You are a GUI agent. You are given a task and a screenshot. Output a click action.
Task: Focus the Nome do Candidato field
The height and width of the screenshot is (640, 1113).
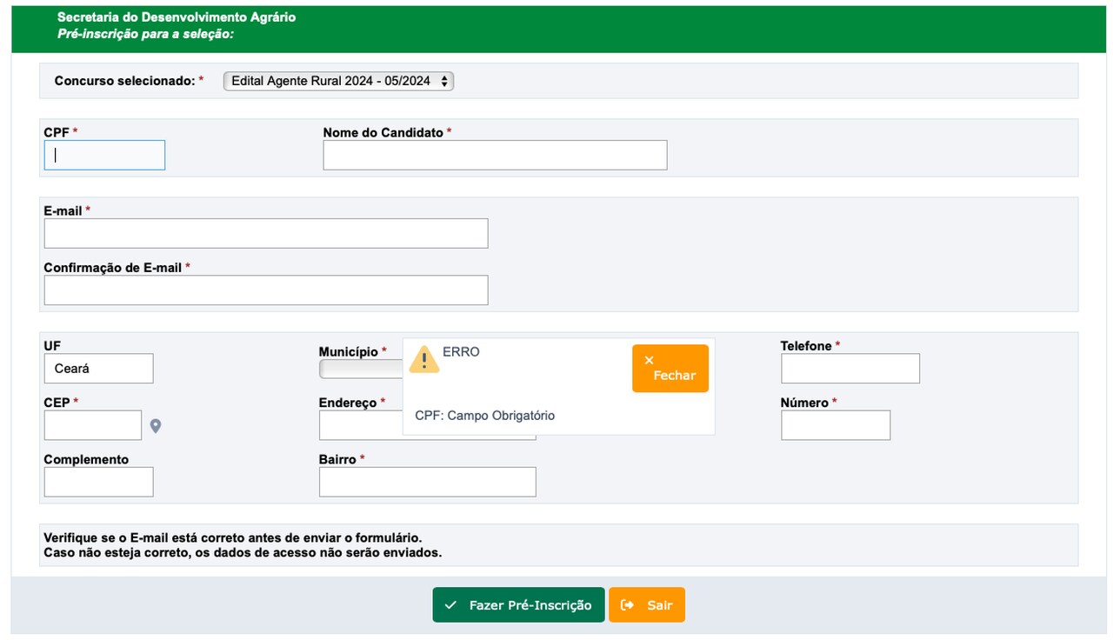(495, 155)
